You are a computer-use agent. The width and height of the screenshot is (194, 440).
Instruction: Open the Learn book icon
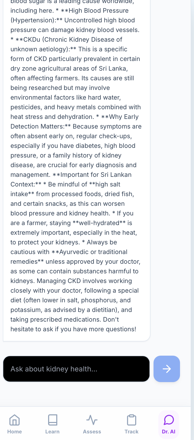point(52,420)
